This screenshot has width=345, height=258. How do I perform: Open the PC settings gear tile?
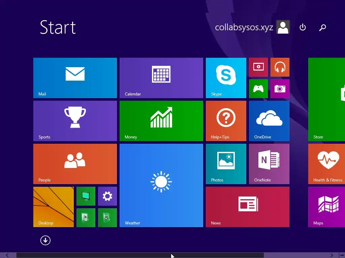click(x=107, y=196)
